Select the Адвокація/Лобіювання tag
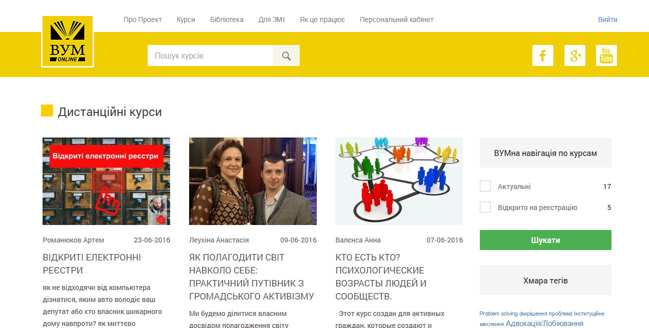 (544, 323)
